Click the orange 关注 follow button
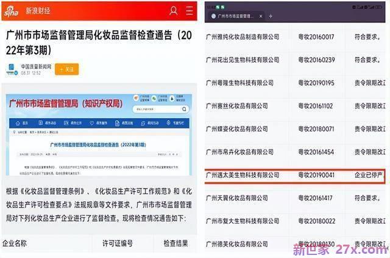This screenshot has height=258, width=390. coord(66,69)
